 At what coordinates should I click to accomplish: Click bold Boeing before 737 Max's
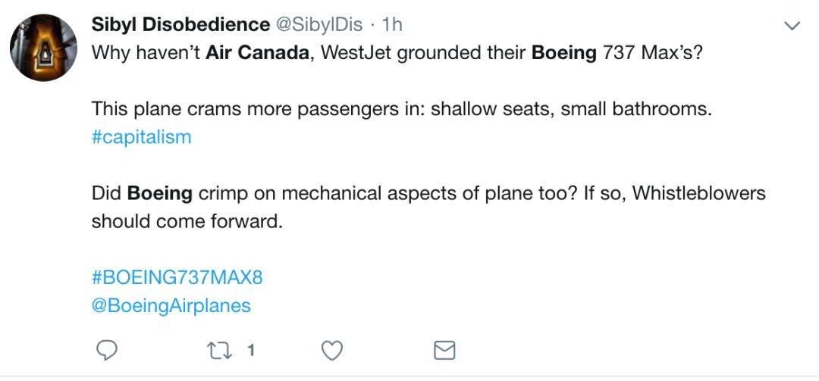[x=563, y=54]
